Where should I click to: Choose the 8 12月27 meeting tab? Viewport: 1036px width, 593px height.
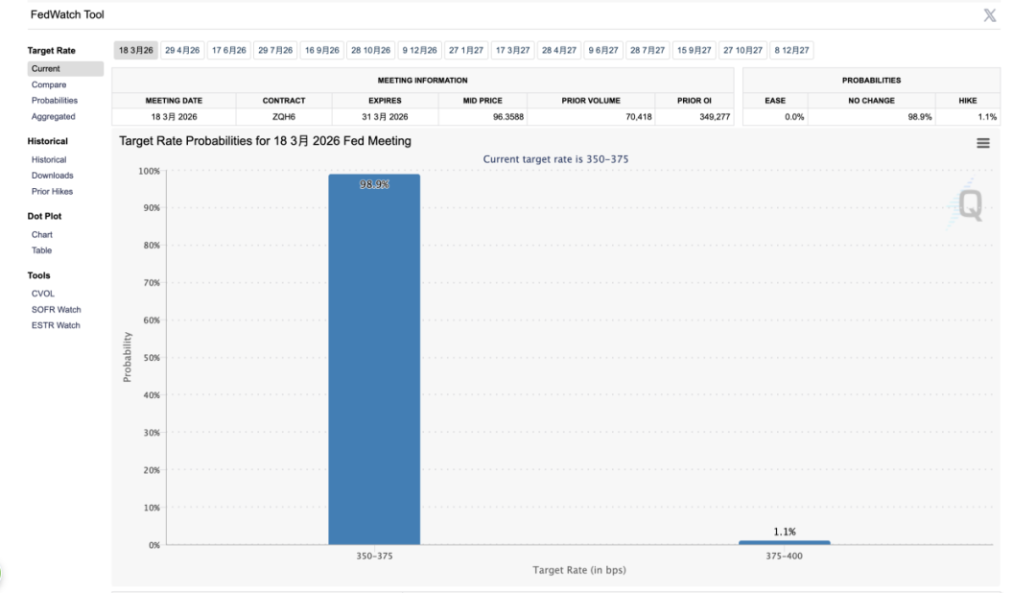click(791, 50)
